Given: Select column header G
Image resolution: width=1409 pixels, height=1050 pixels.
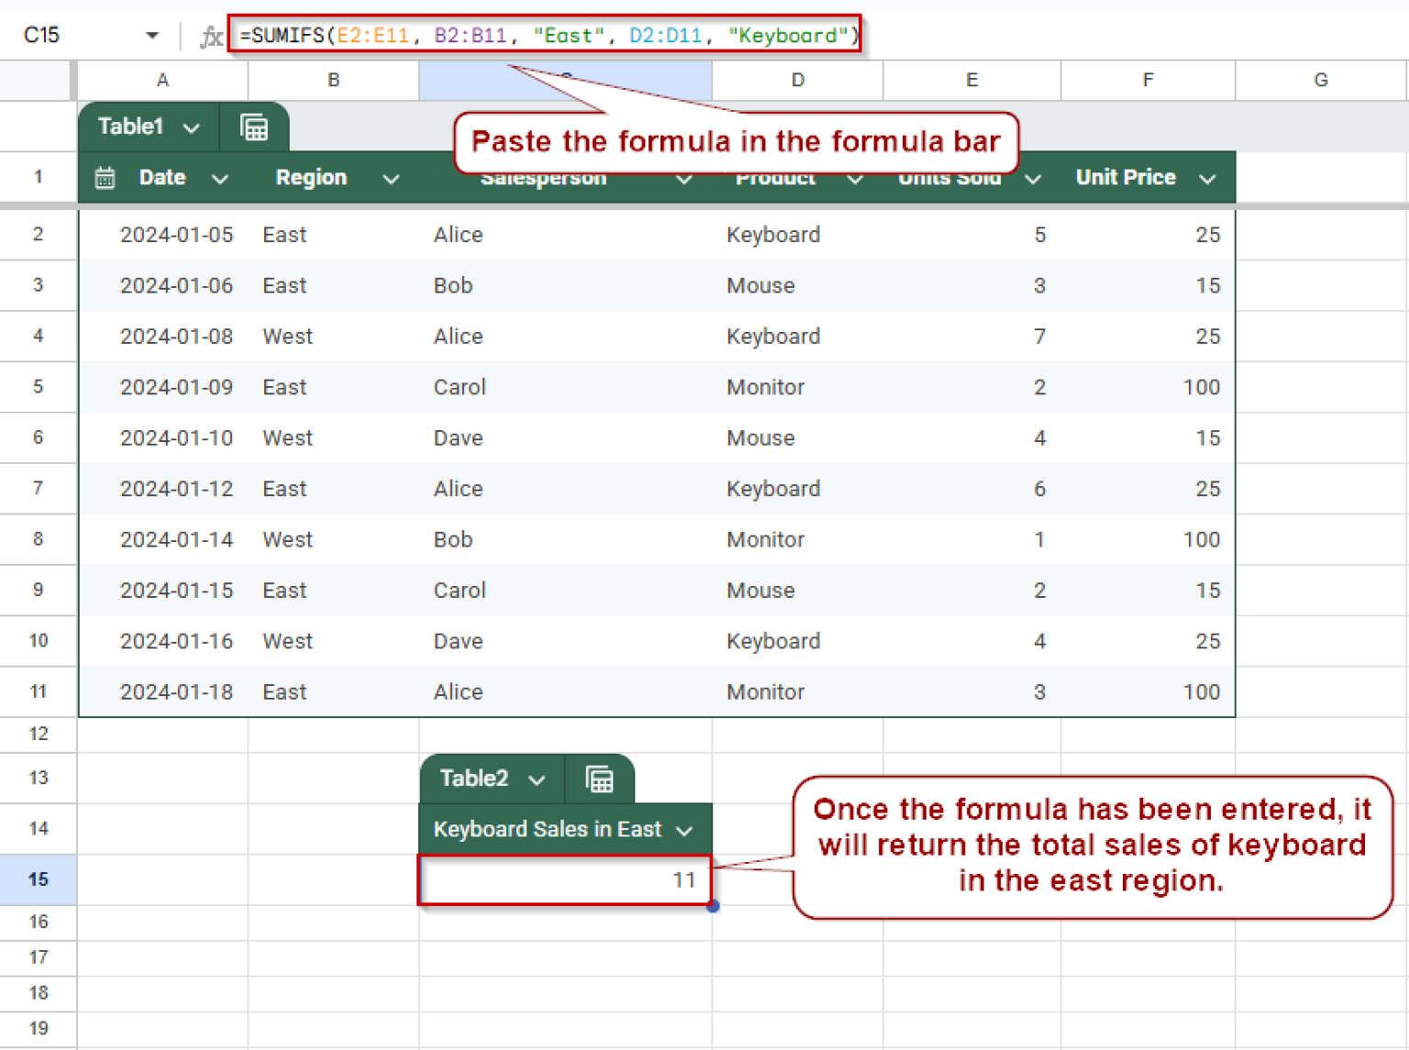Looking at the screenshot, I should coord(1321,81).
